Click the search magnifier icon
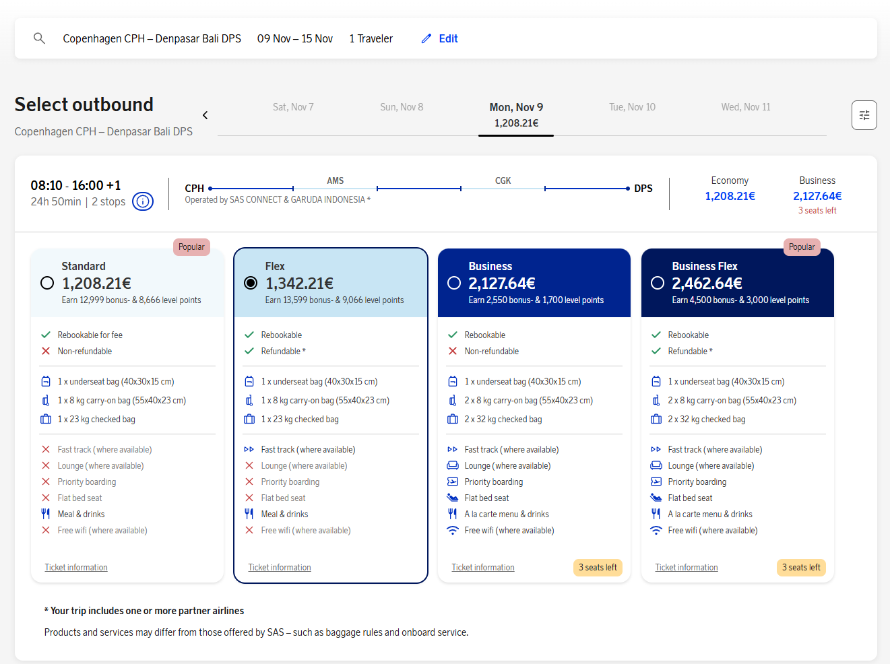 pyautogui.click(x=39, y=38)
